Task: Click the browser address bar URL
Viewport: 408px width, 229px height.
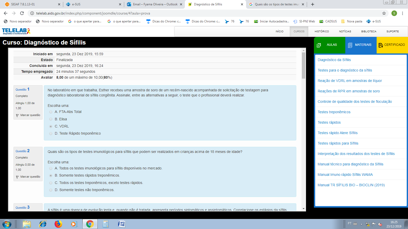Action: 93,13
